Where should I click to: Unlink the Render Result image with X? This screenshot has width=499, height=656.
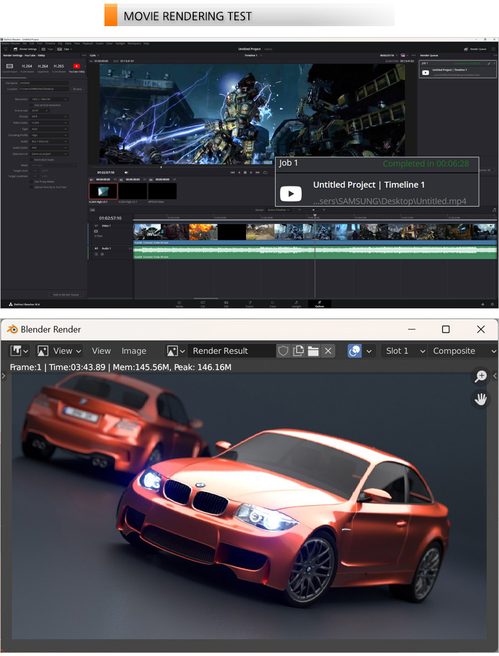coord(328,351)
